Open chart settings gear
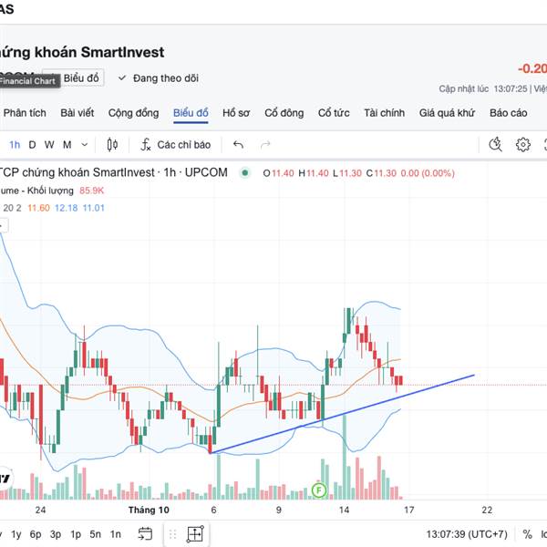The height and width of the screenshot is (547, 547). (x=522, y=144)
